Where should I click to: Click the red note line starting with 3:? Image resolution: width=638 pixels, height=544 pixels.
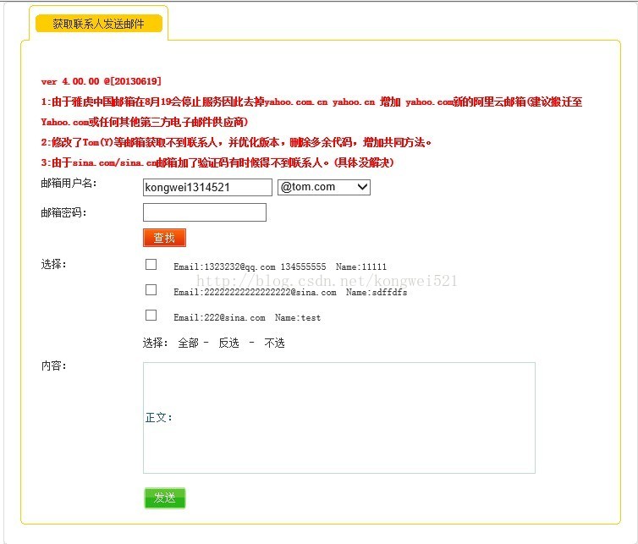point(217,162)
